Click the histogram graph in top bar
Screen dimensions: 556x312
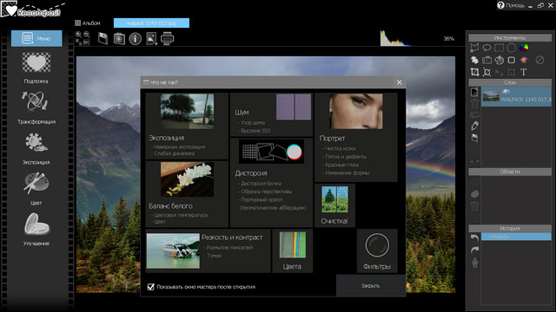396,38
